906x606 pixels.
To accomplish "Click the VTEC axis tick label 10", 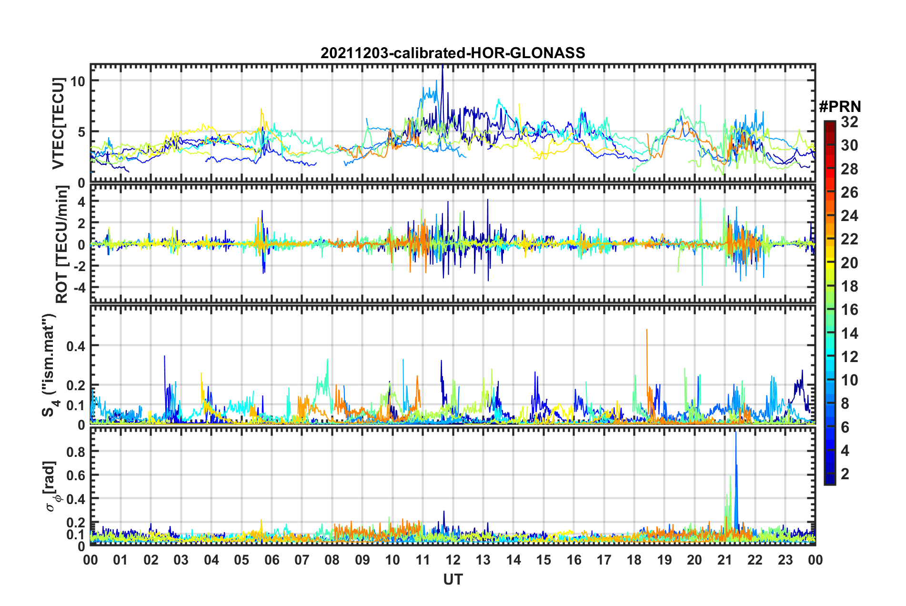I will (x=78, y=81).
